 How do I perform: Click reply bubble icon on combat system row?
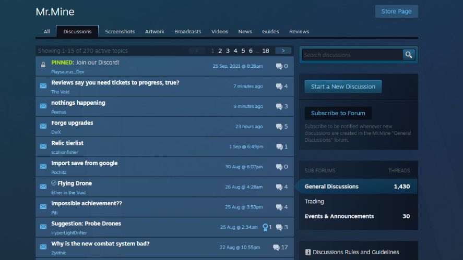[x=276, y=247]
